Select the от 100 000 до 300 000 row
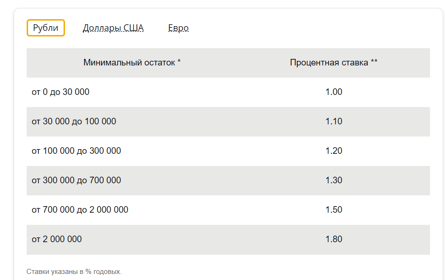Viewport: 445px width, 280px height. point(228,151)
